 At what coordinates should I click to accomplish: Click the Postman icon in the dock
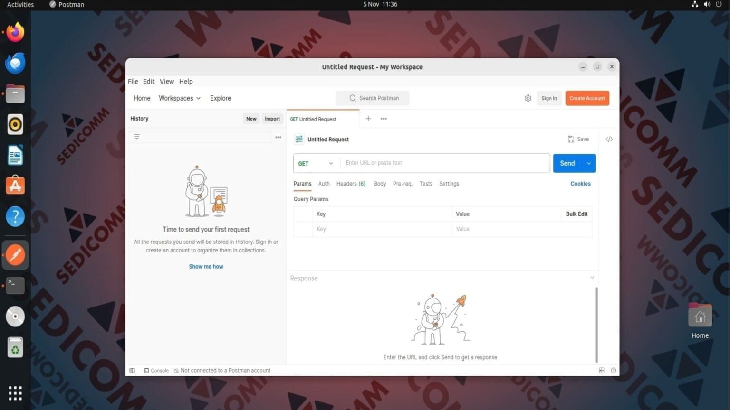(15, 255)
